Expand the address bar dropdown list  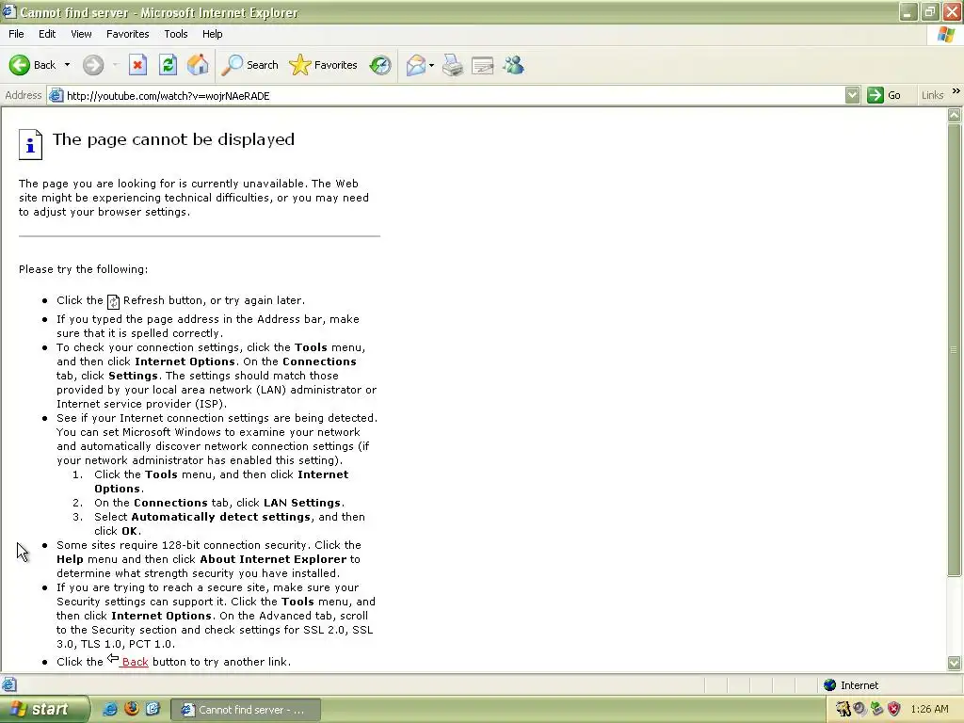[x=852, y=95]
